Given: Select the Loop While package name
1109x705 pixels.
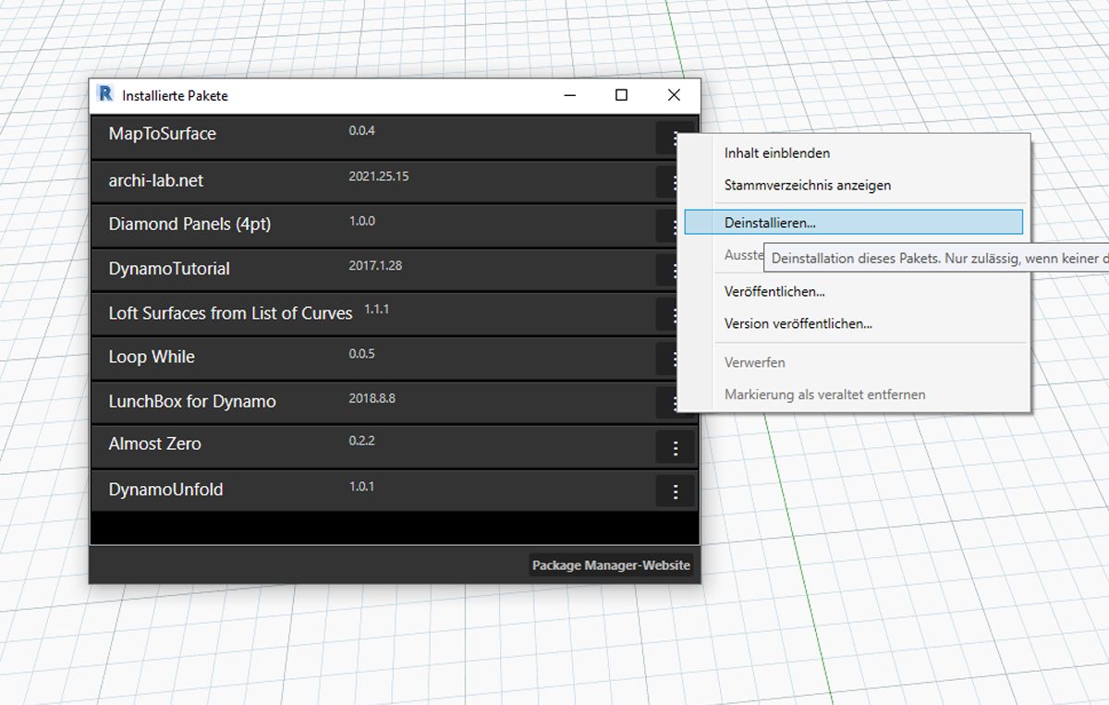Looking at the screenshot, I should point(152,357).
